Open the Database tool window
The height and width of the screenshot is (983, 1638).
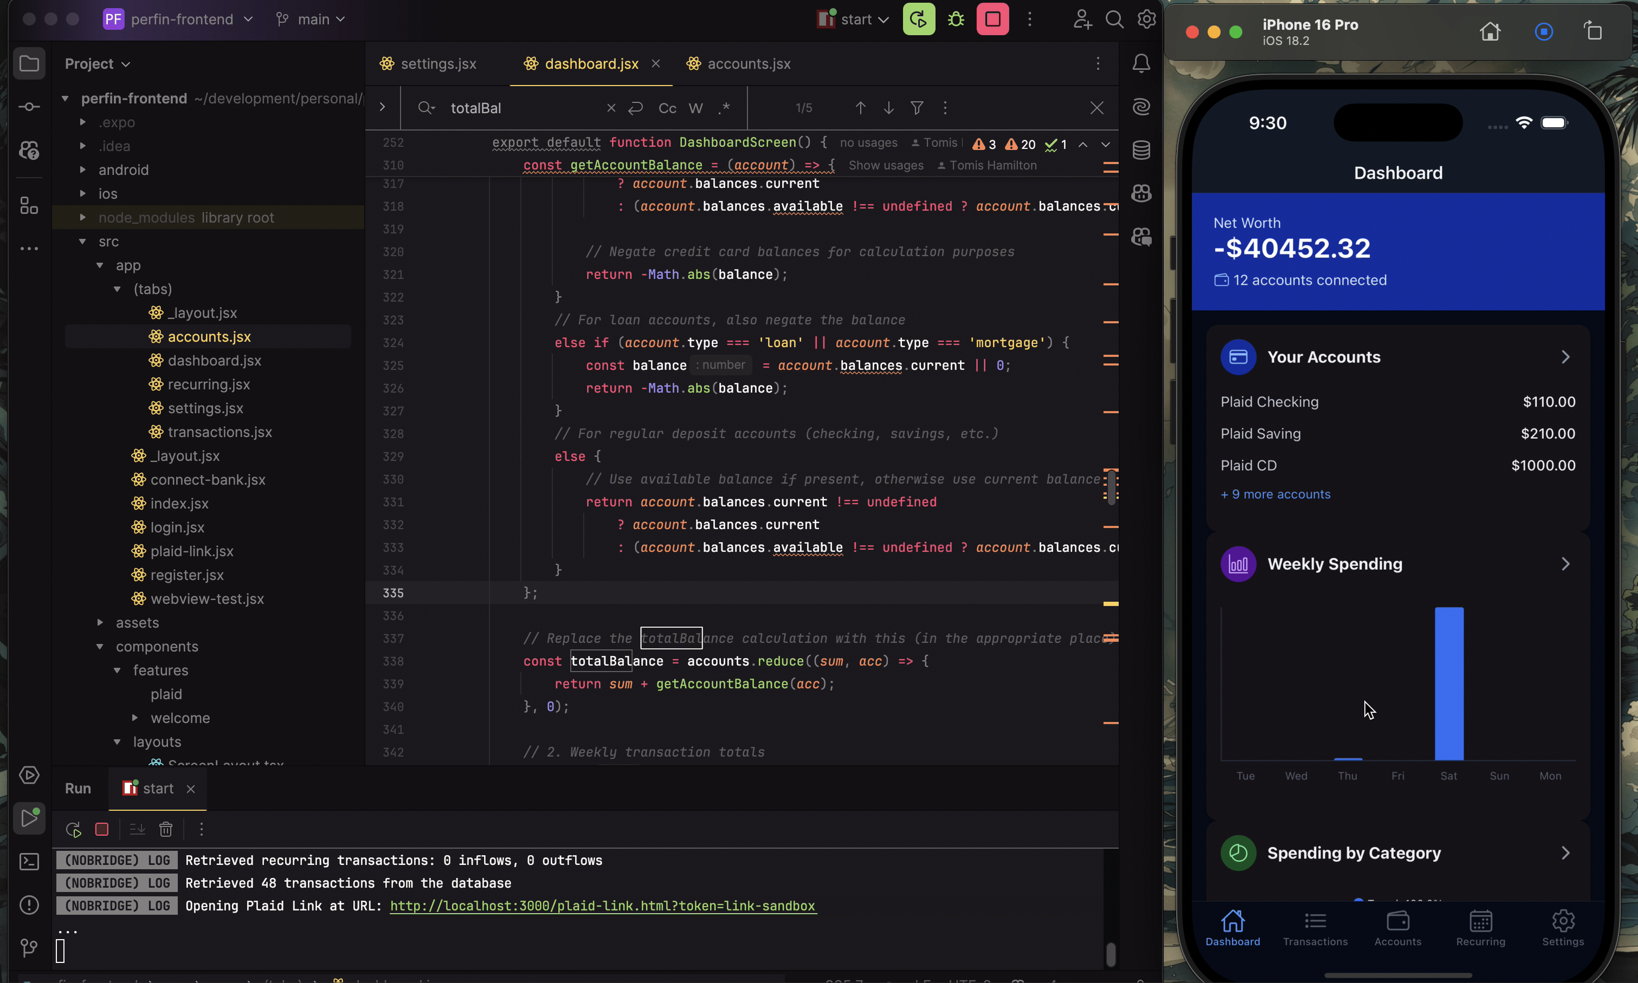tap(1141, 150)
